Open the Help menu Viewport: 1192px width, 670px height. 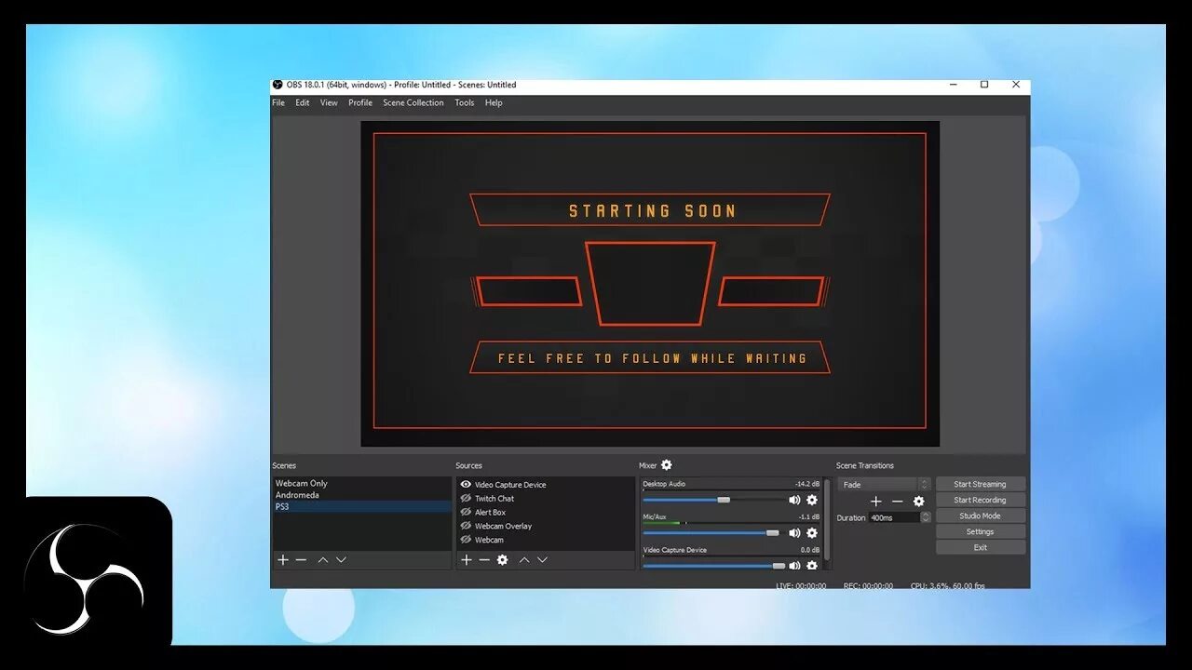(x=494, y=103)
